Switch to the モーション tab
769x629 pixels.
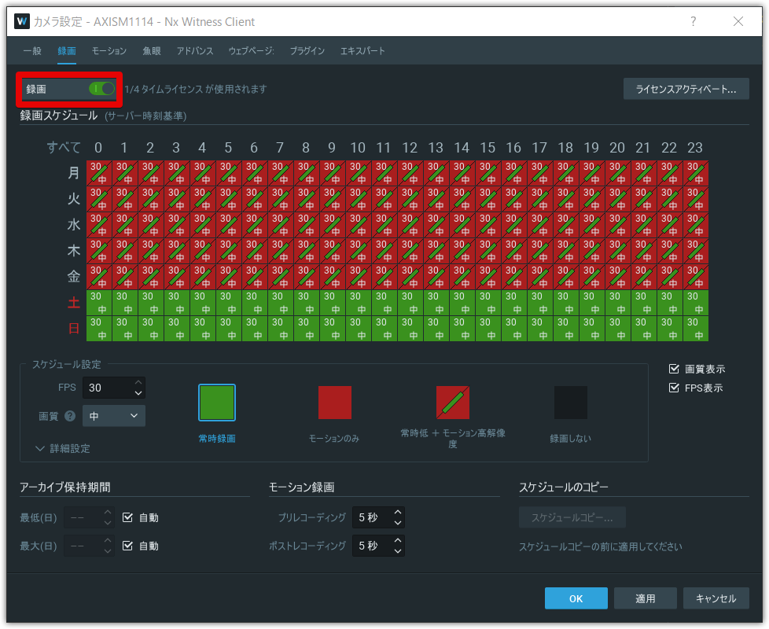(x=109, y=50)
